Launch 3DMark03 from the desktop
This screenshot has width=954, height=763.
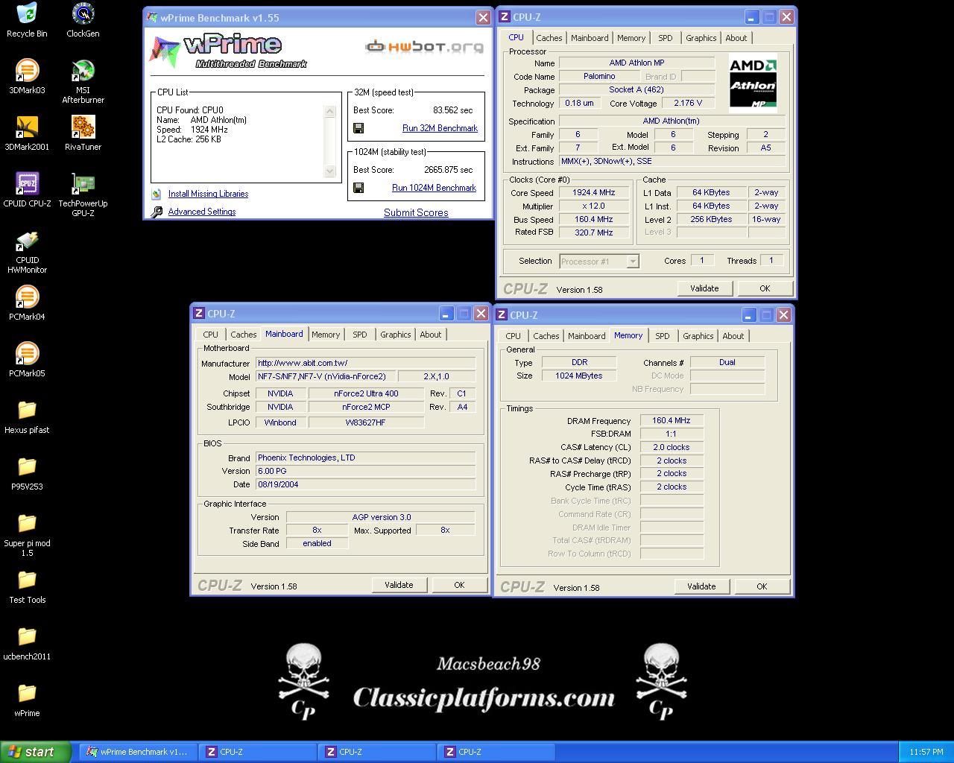27,77
